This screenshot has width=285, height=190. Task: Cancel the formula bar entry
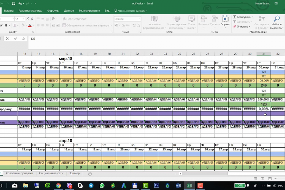tap(7, 39)
